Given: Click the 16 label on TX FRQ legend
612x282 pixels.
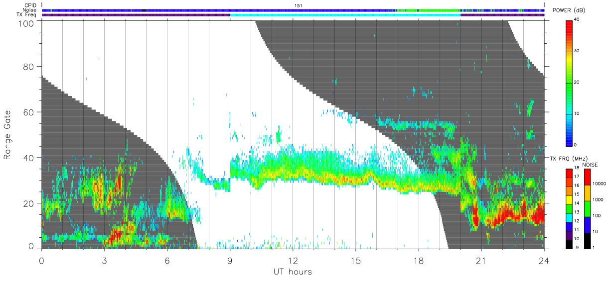Looking at the screenshot, I should (x=577, y=185).
